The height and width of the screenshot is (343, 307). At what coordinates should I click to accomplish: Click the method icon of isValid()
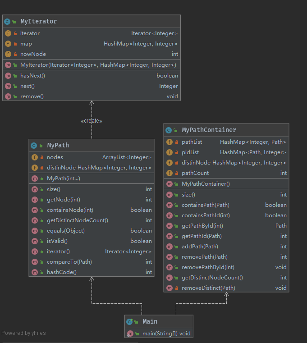35,241
